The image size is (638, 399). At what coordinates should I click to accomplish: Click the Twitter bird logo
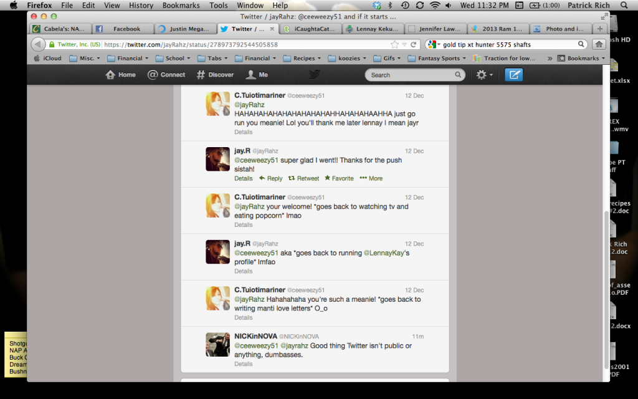click(315, 74)
